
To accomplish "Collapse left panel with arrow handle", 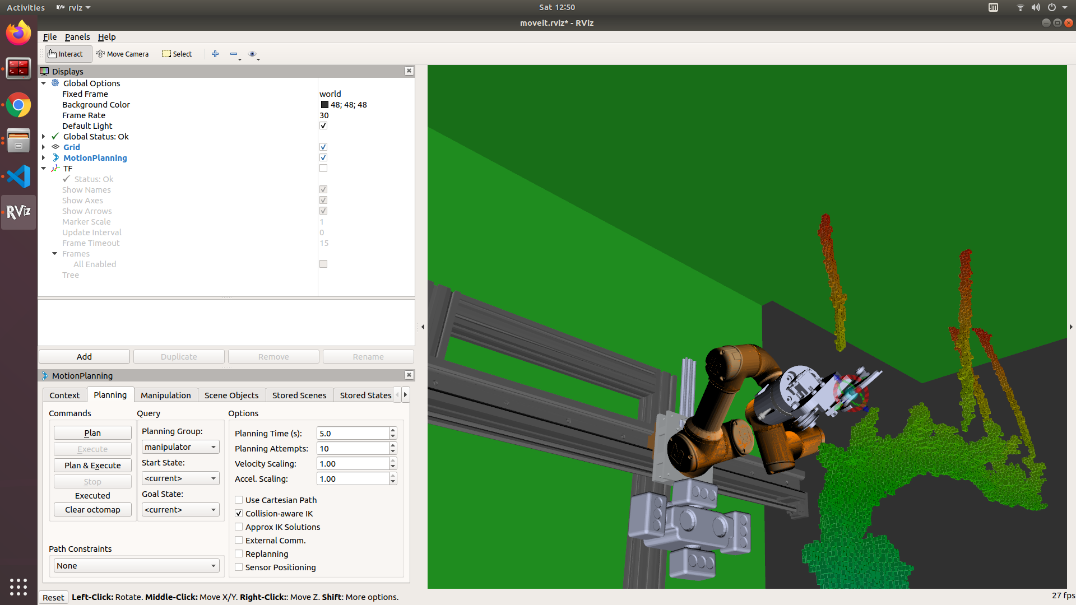I will [x=423, y=327].
